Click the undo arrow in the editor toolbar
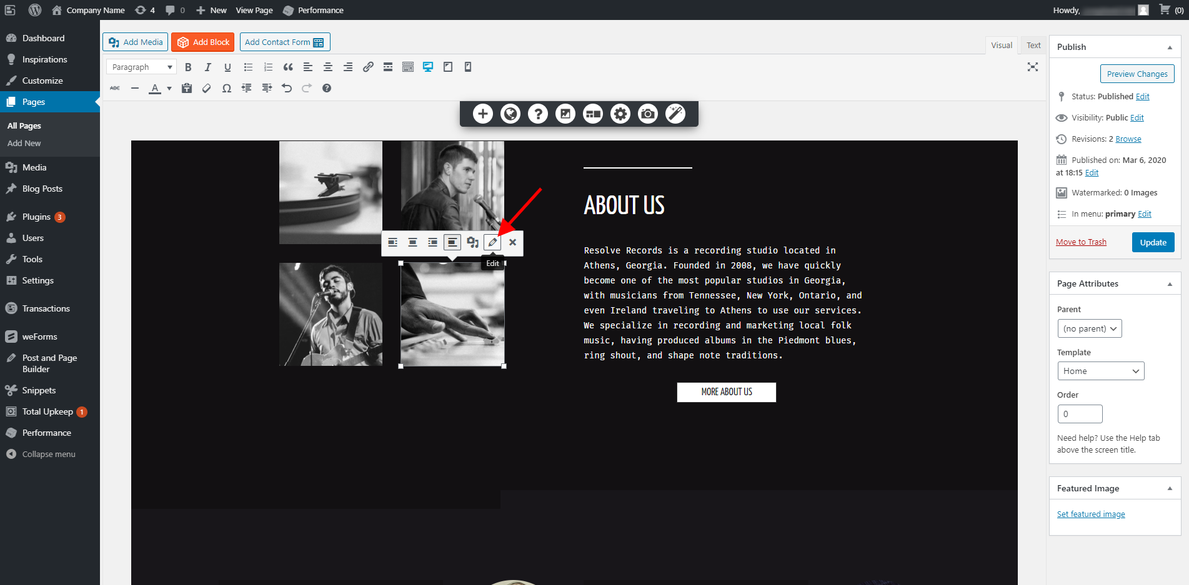Viewport: 1189px width, 585px height. [x=287, y=88]
